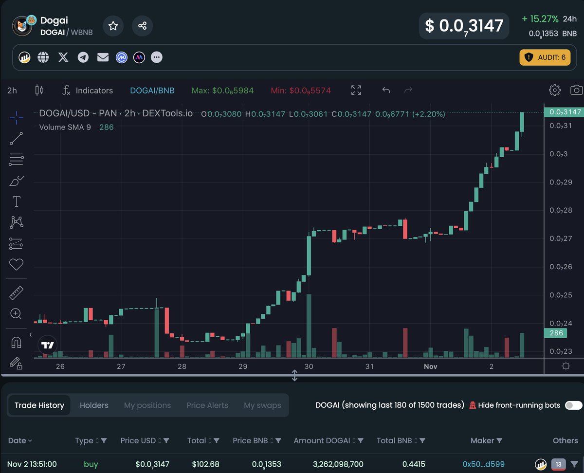Open the Indicators menu
This screenshot has width=584, height=473.
coord(88,91)
